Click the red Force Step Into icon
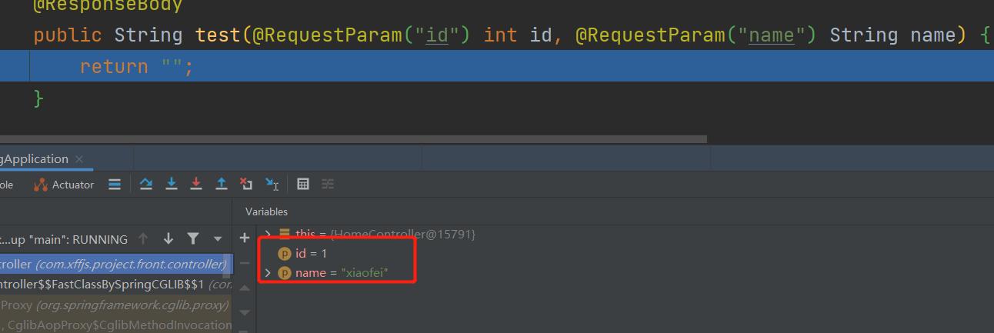This screenshot has width=994, height=333. (x=196, y=184)
